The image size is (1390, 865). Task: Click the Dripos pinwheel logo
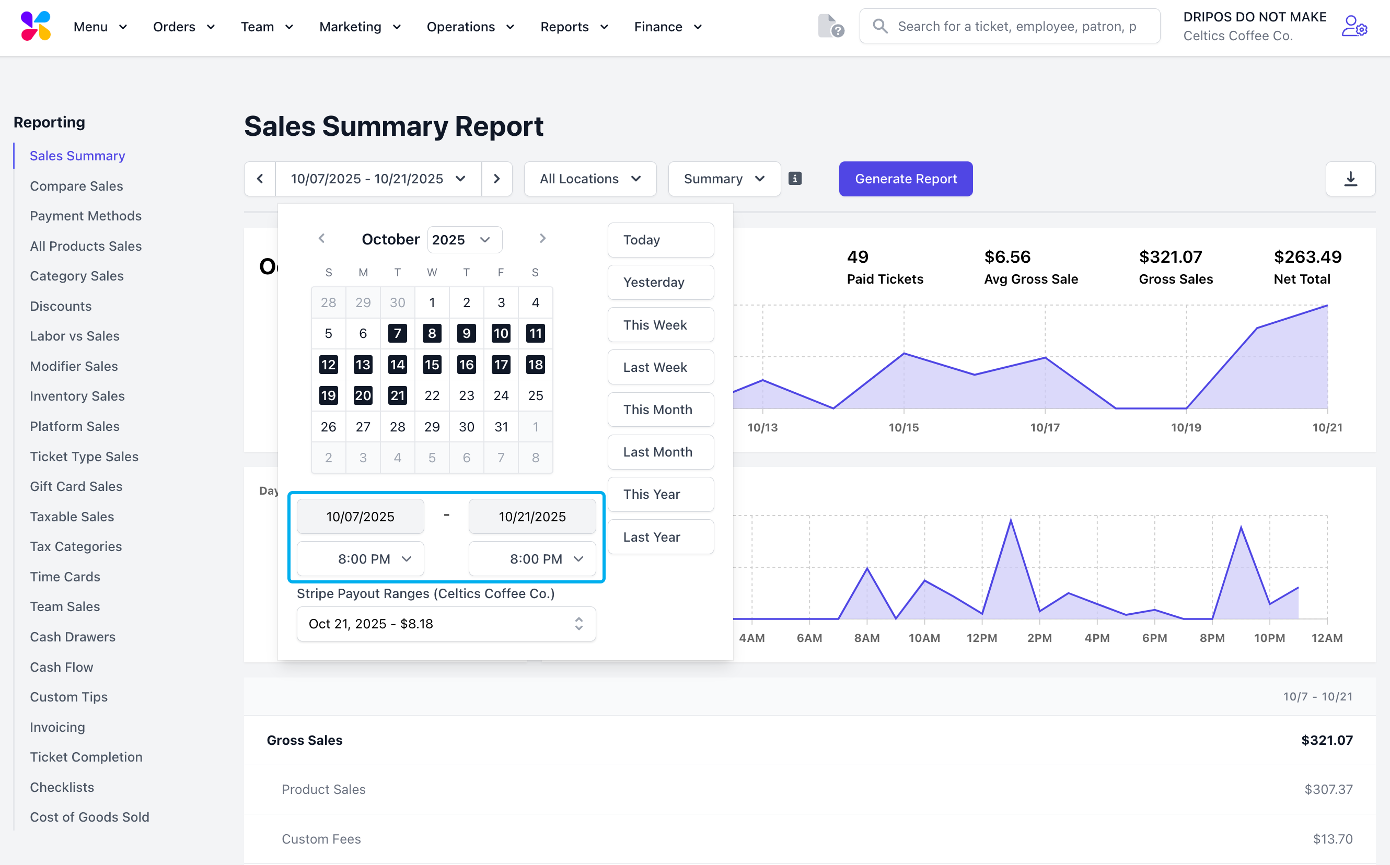pyautogui.click(x=36, y=26)
